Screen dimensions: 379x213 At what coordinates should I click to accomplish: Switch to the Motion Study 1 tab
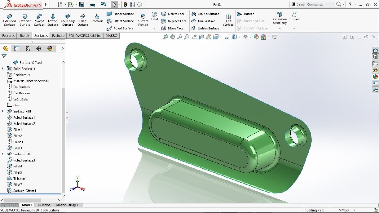[67, 205]
